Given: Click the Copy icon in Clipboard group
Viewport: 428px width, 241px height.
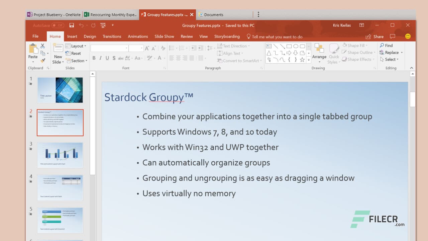Looking at the screenshot, I should [43, 53].
